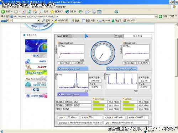
Task: Click General Ping Test header
Action: (73, 68)
